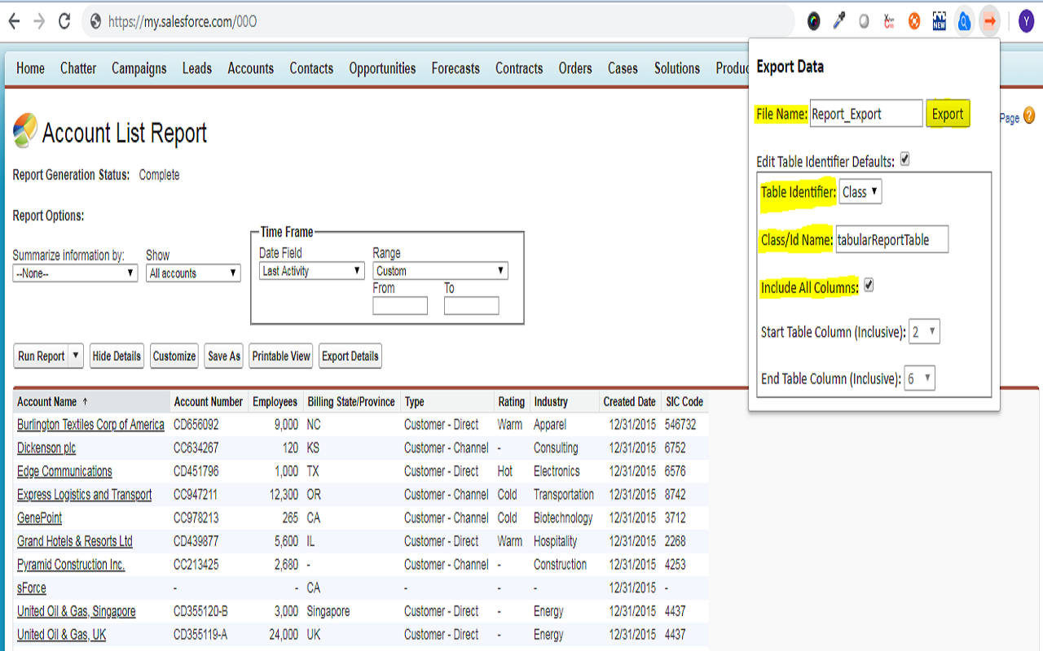Click the File Name input field

click(x=865, y=114)
